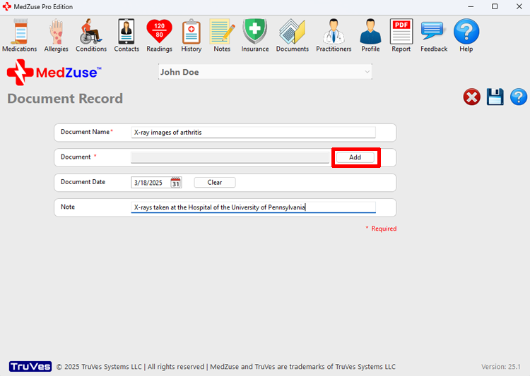
Task: Open the Document Date calendar picker
Action: tap(176, 183)
